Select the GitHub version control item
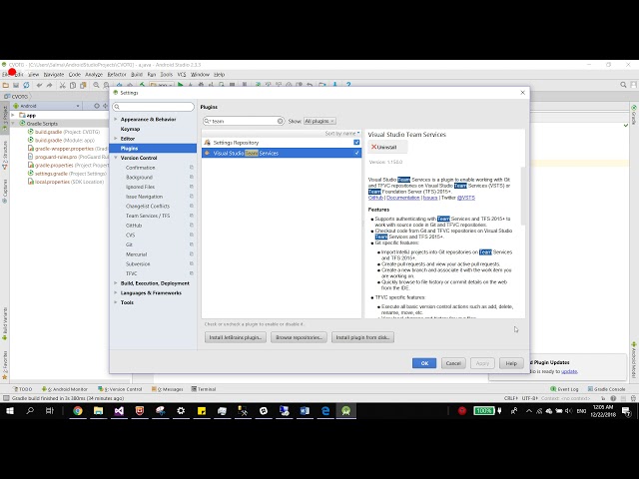 pyautogui.click(x=134, y=226)
